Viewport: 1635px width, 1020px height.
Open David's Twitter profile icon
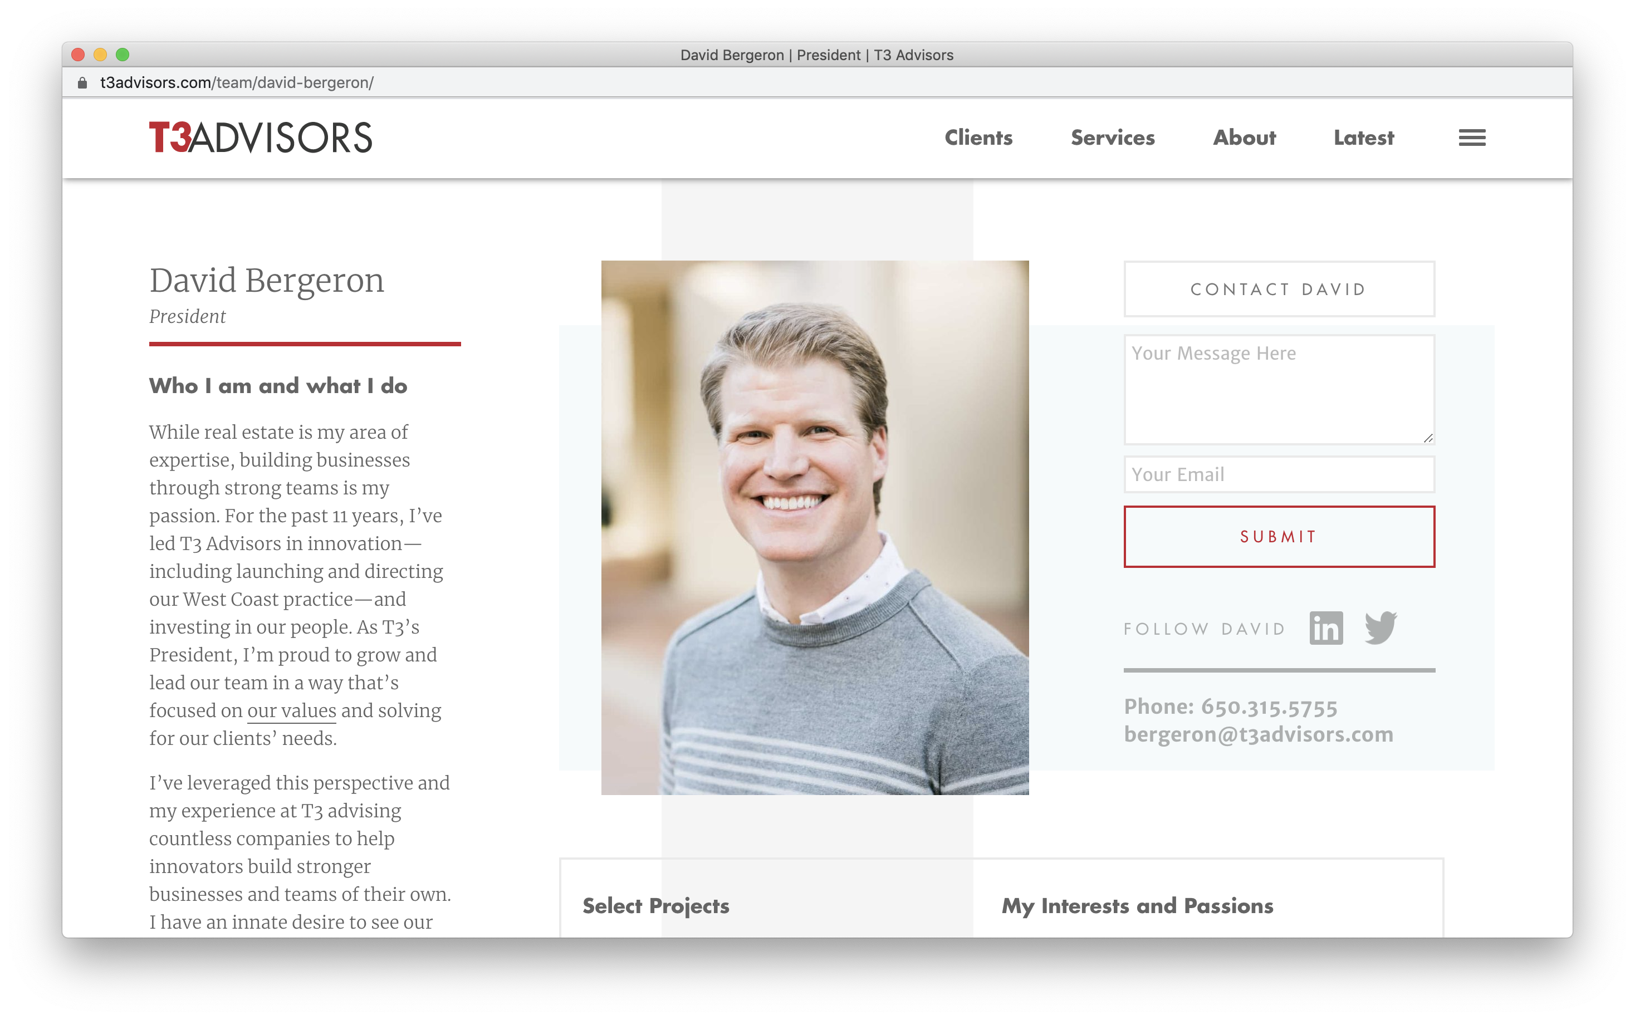pyautogui.click(x=1381, y=628)
